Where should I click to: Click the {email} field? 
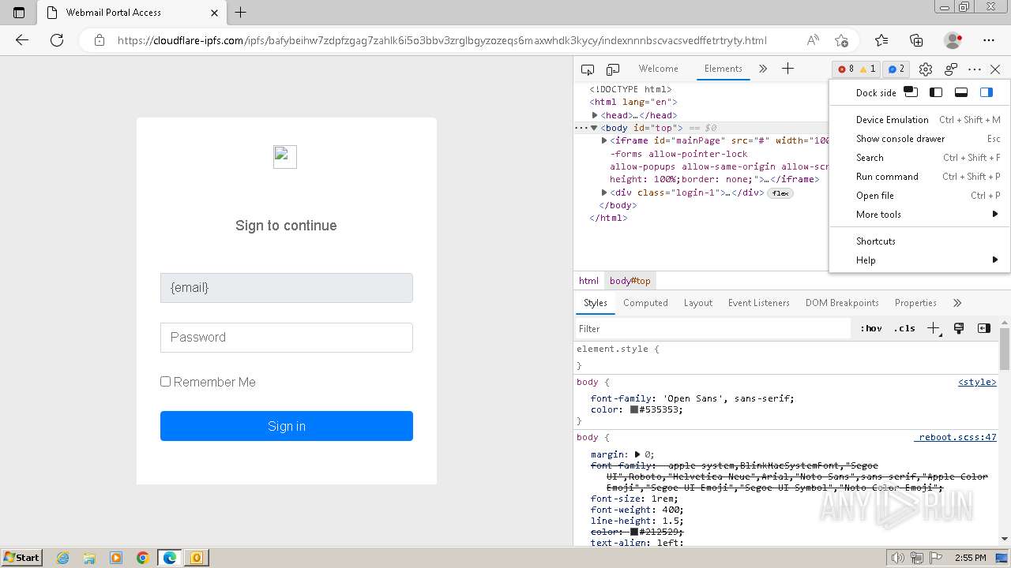[286, 288]
